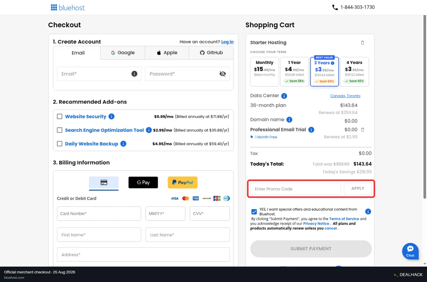Focus the Address* field
Viewport: 427px width, 282px height.
coord(143,254)
